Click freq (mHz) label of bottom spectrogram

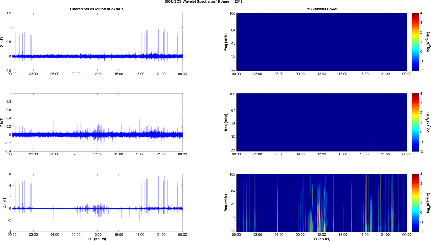tap(226, 203)
